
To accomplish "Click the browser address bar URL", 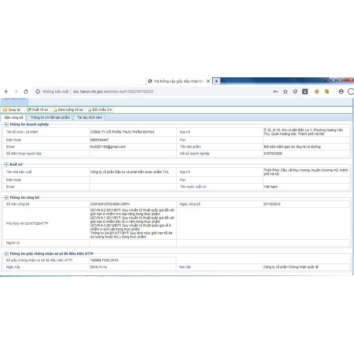I will (x=113, y=92).
